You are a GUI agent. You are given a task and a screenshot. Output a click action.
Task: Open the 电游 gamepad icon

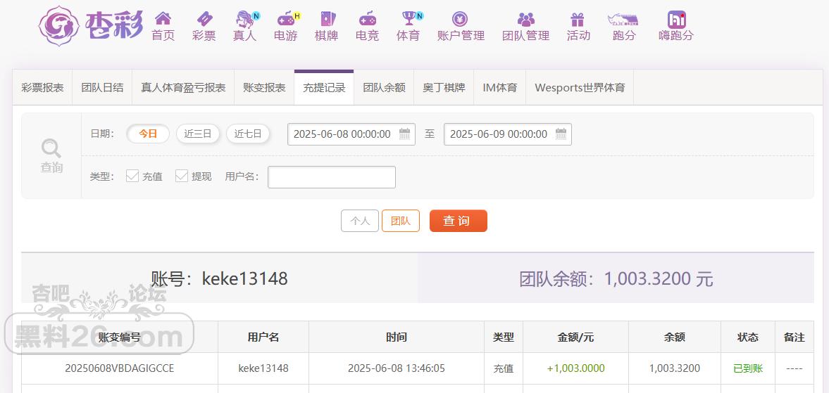coord(286,19)
